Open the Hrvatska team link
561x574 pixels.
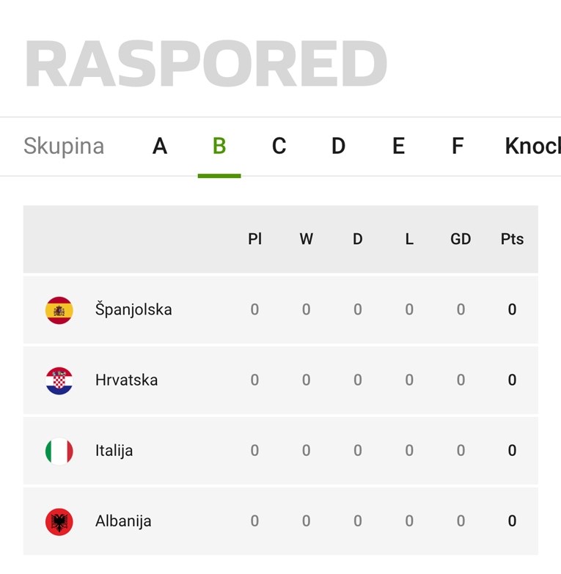coord(126,380)
